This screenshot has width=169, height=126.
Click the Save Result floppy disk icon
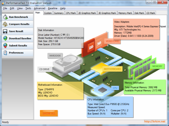point(5,31)
